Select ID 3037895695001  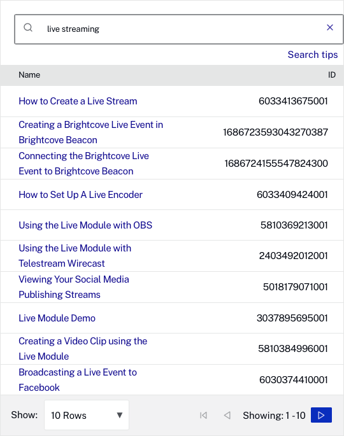tap(292, 318)
